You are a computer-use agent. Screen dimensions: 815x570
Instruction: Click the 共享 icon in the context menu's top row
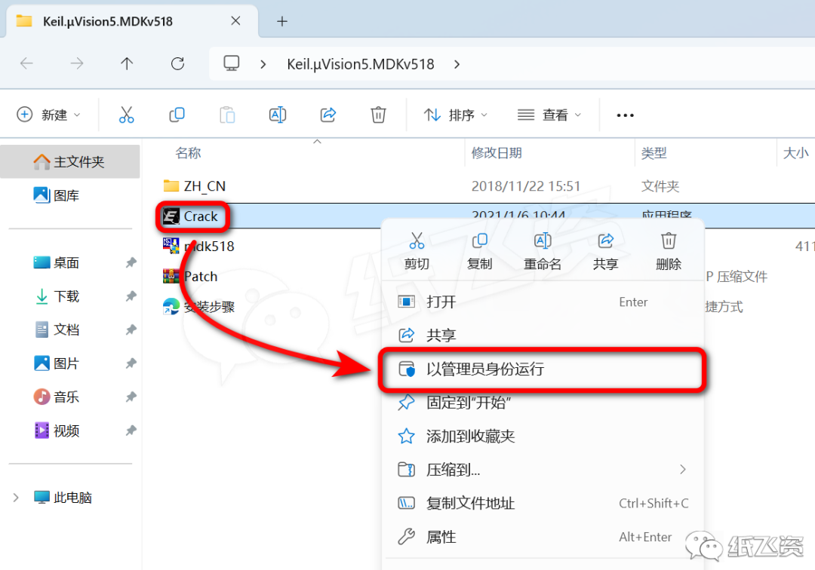(x=605, y=251)
